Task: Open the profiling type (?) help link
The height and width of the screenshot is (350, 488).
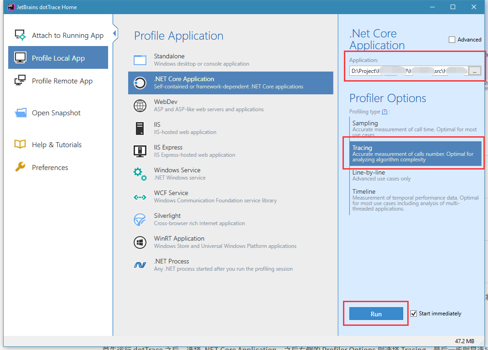Action: point(384,111)
